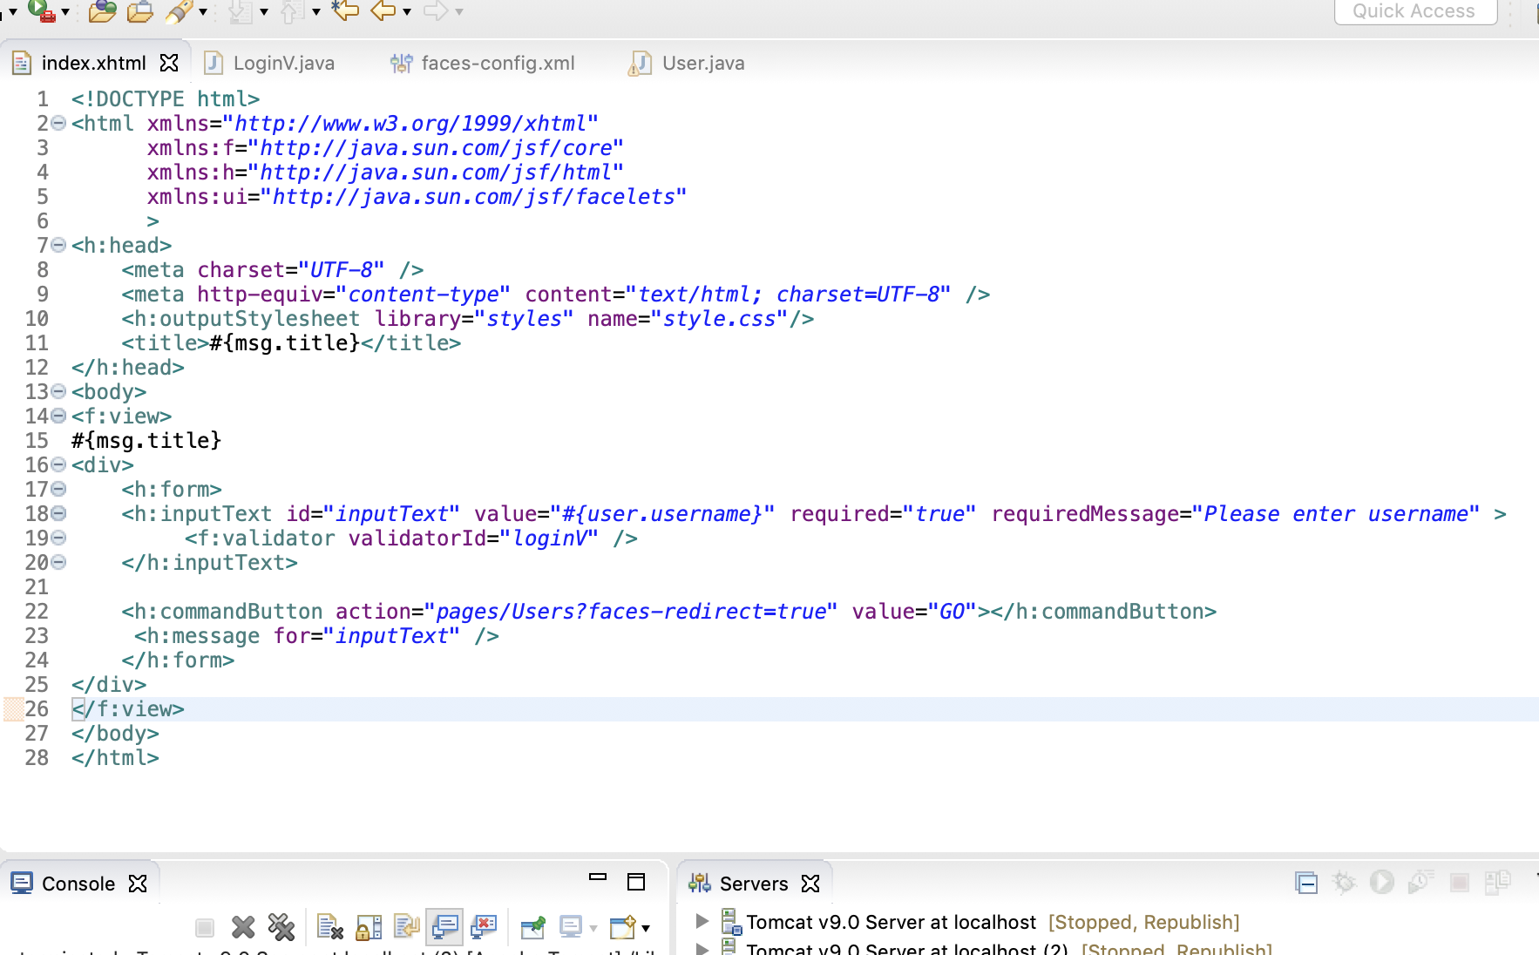Viewport: 1539px width, 955px height.
Task: Click the Stop server square icon
Action: pyautogui.click(x=1460, y=883)
